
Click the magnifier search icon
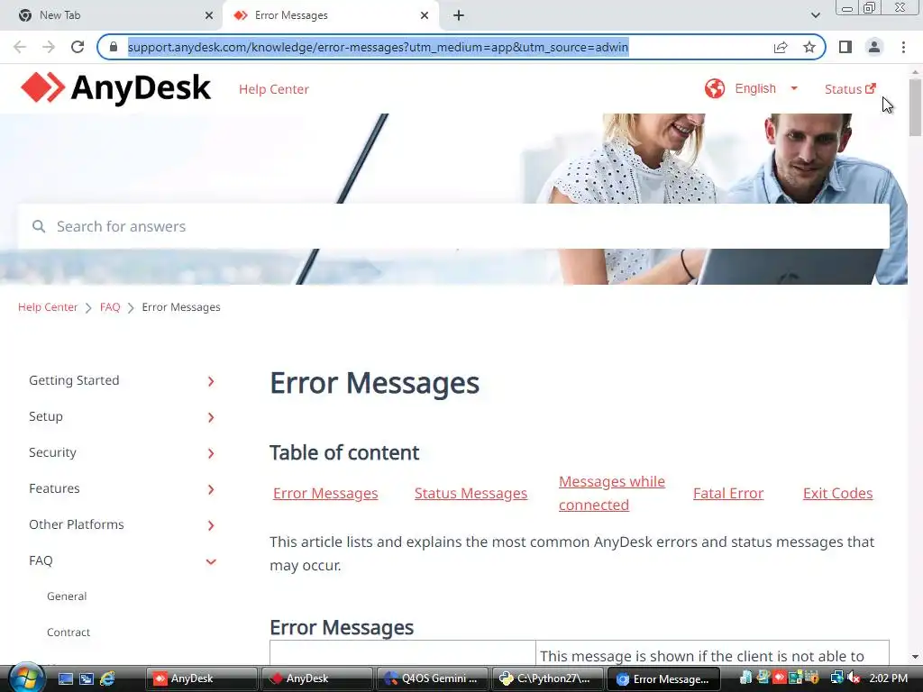(39, 226)
